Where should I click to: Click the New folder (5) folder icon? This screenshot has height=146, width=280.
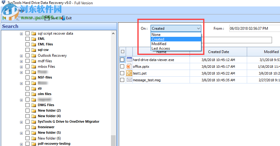point(34,133)
